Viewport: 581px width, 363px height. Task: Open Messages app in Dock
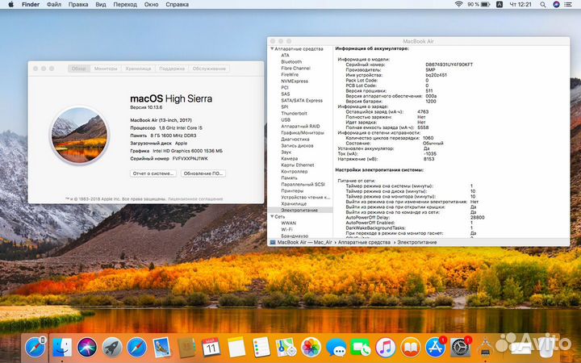336,348
